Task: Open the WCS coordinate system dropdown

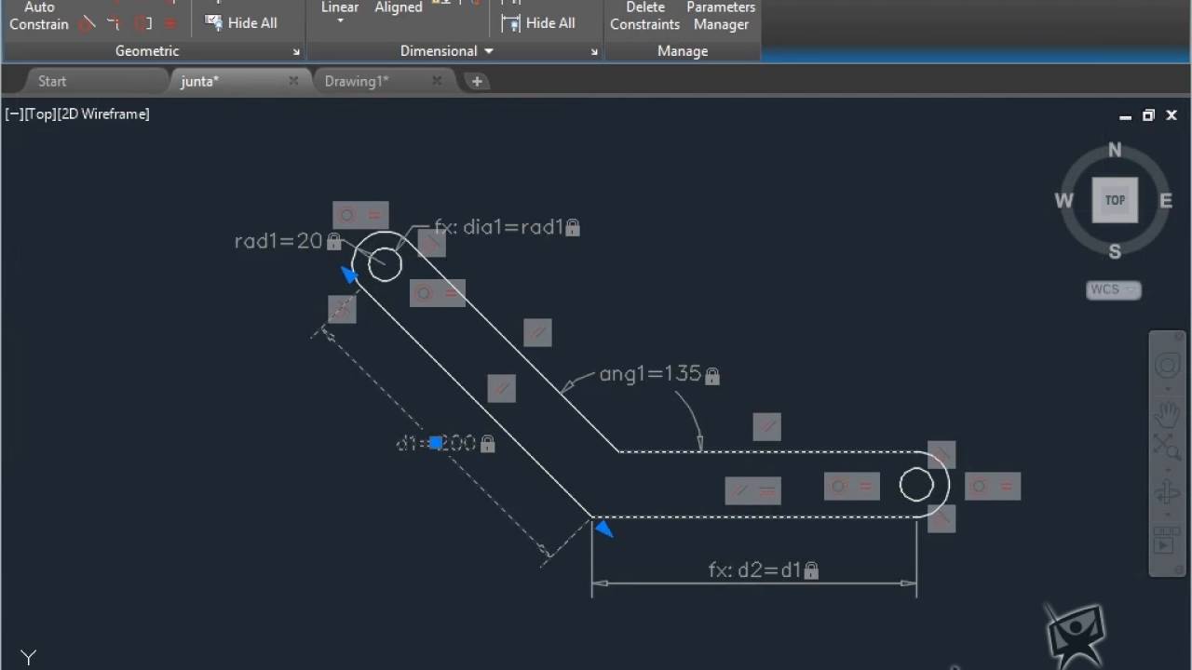Action: pyautogui.click(x=1113, y=289)
